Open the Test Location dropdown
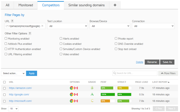The width and height of the screenshot is (180, 112). 67,26
